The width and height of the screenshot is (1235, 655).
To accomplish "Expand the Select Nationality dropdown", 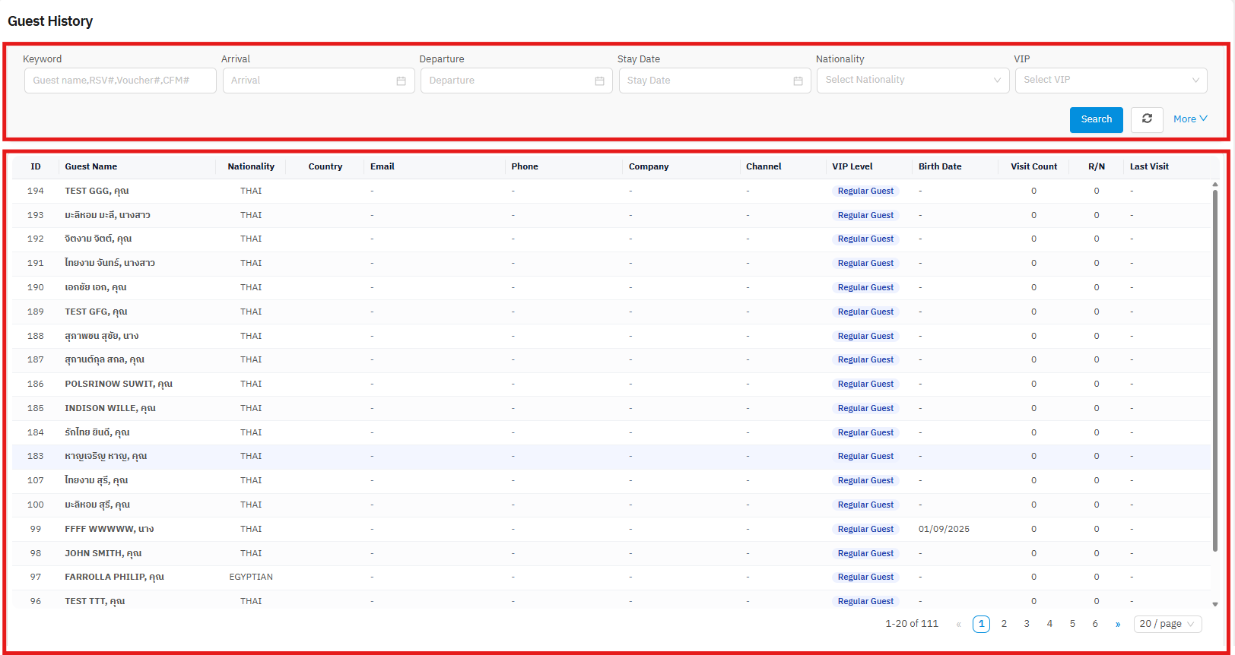I will coord(913,80).
